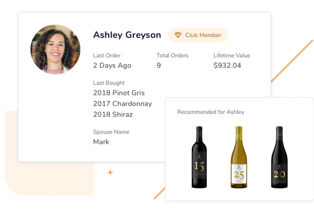This screenshot has width=314, height=222.
Task: Click the Last Order value 2 Days Ago
Action: (x=112, y=65)
